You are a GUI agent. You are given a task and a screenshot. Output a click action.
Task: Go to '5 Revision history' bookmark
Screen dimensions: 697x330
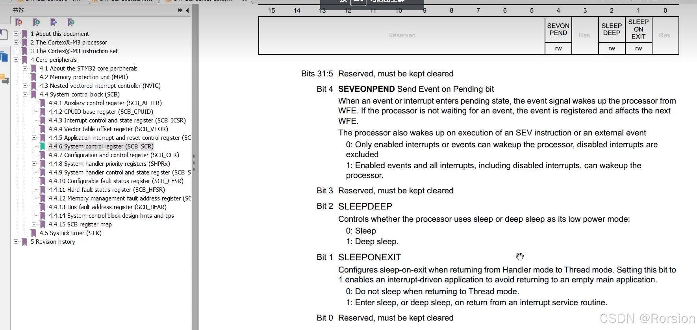pos(53,242)
